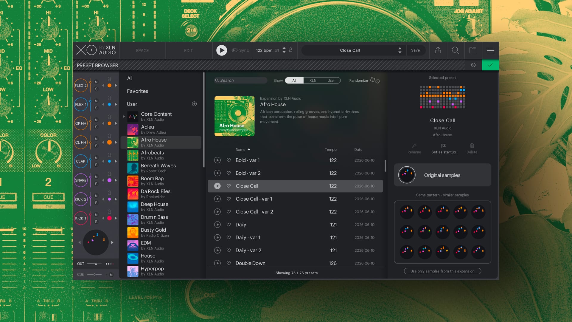Sort presets by Tempo column

[330, 150]
